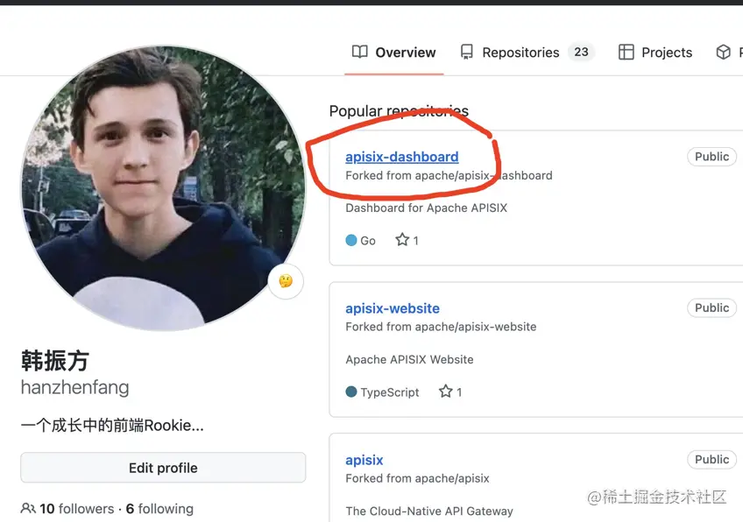Click the username hanzhenfang
Image resolution: width=743 pixels, height=522 pixels.
point(74,387)
